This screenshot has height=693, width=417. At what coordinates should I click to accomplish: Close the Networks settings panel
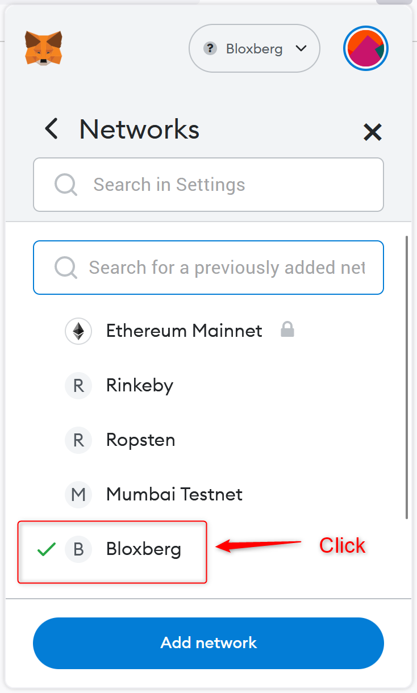point(372,132)
